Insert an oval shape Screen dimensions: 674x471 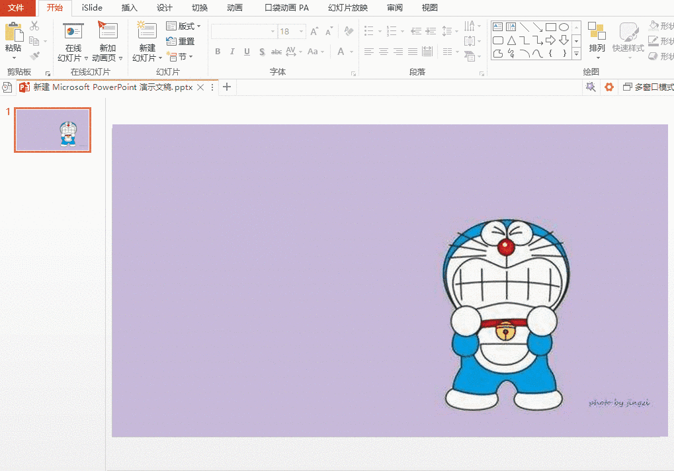pos(565,27)
